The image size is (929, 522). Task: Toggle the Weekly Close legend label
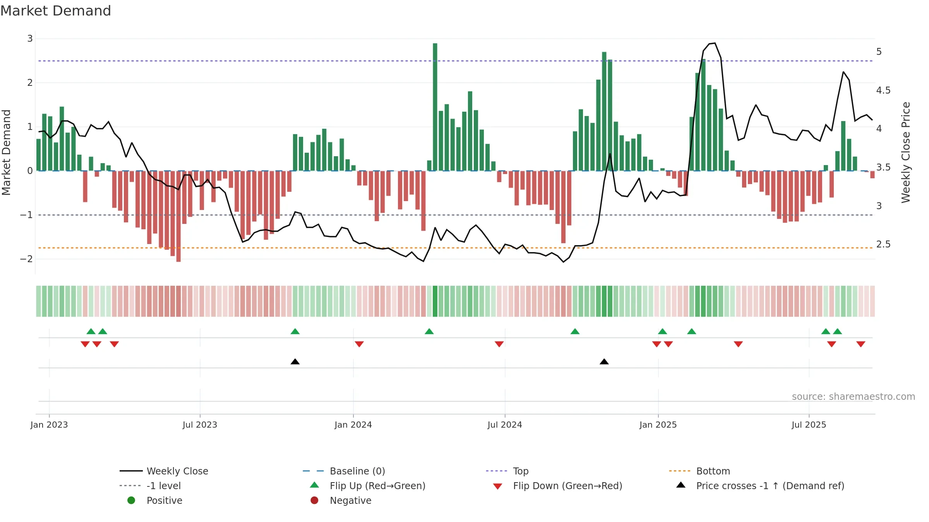click(177, 471)
